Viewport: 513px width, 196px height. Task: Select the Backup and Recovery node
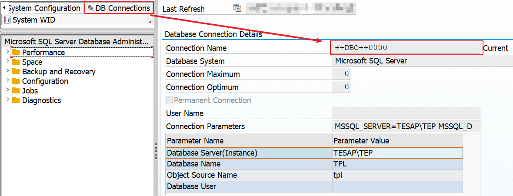59,72
